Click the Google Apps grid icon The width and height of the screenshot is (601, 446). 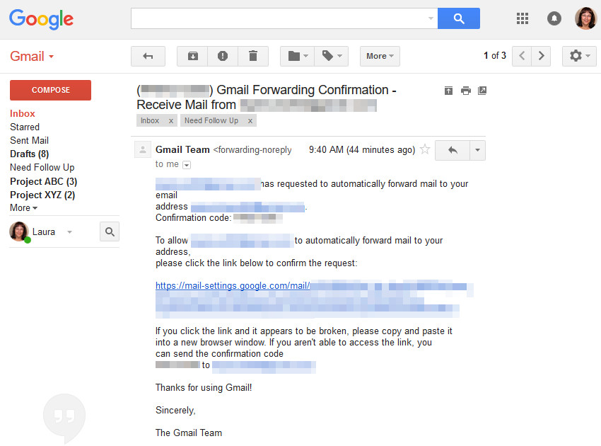pos(523,18)
